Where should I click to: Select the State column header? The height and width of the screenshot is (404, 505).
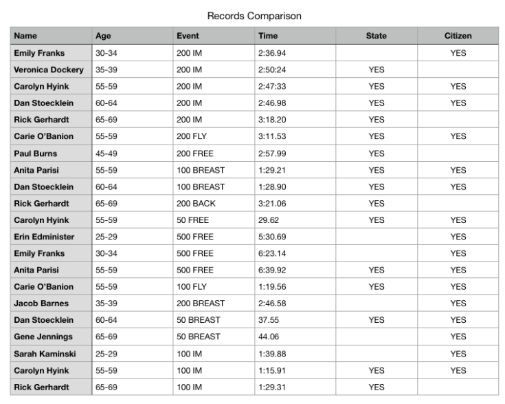pyautogui.click(x=377, y=36)
